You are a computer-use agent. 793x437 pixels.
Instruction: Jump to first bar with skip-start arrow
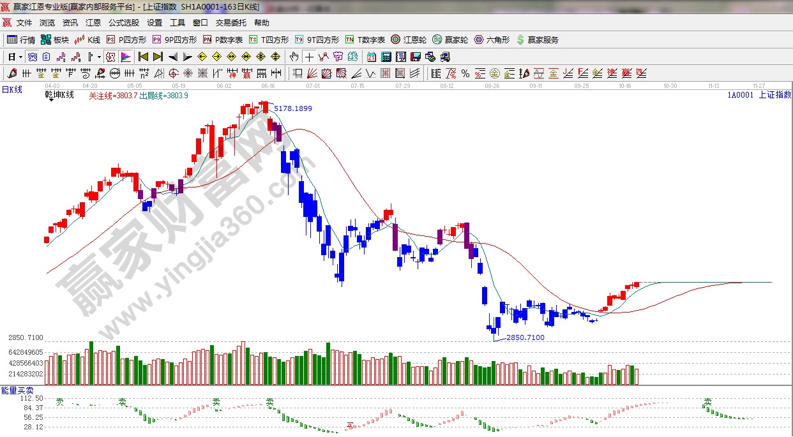tap(143, 57)
